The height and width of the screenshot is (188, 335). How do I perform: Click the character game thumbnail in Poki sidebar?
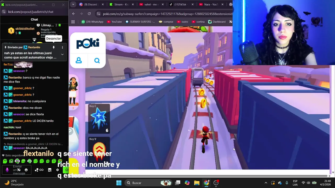(74, 92)
